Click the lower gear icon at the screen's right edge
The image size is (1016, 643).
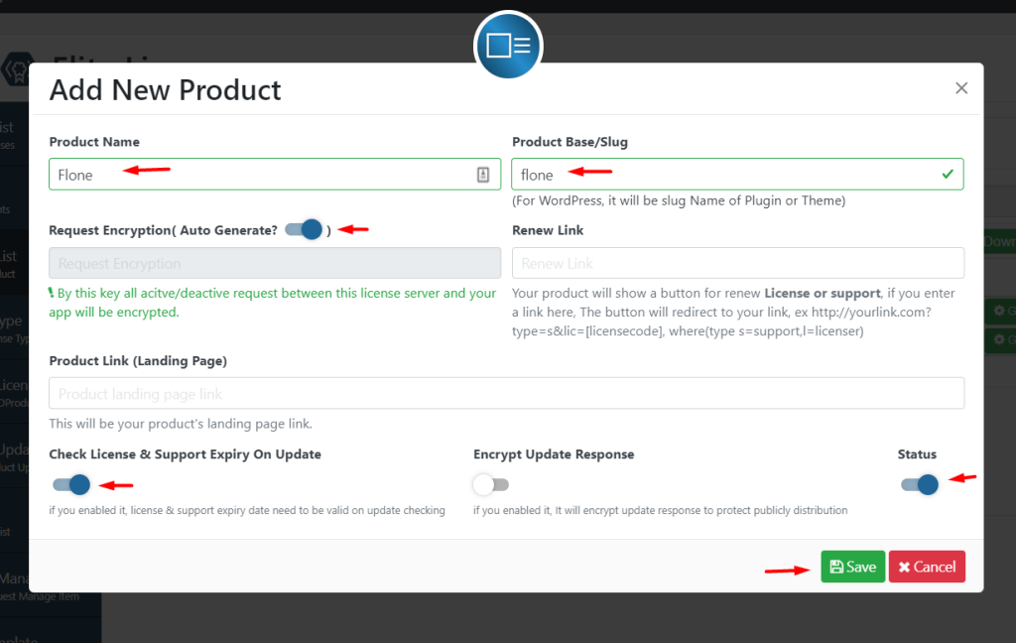999,340
